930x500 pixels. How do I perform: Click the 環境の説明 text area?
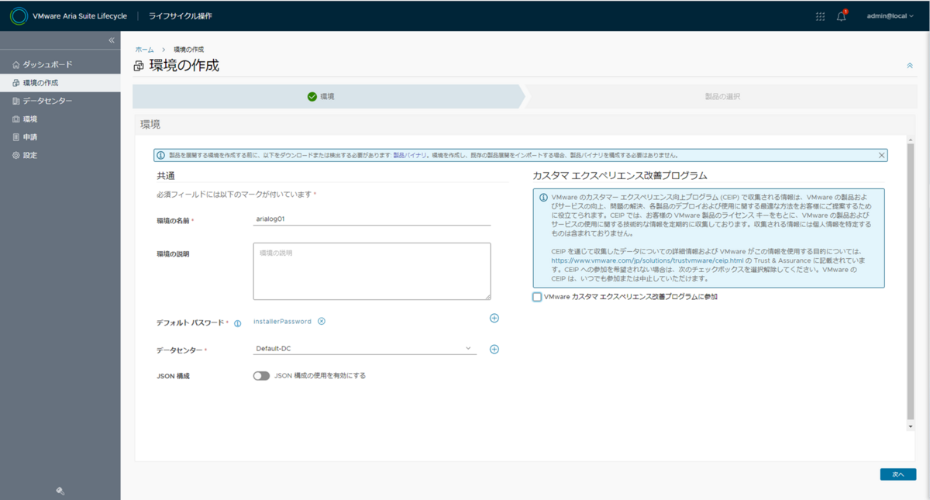[372, 271]
